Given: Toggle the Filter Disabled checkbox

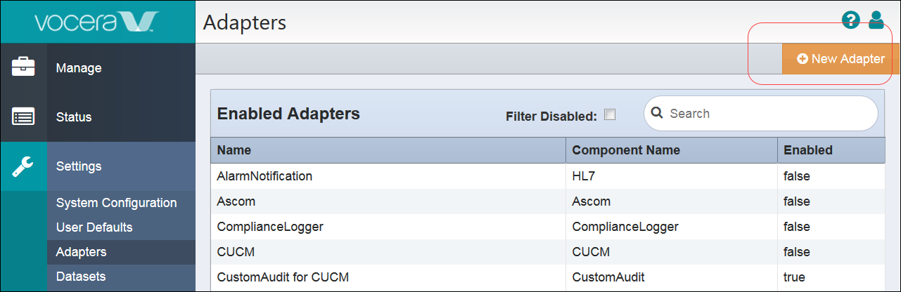Looking at the screenshot, I should coord(610,115).
